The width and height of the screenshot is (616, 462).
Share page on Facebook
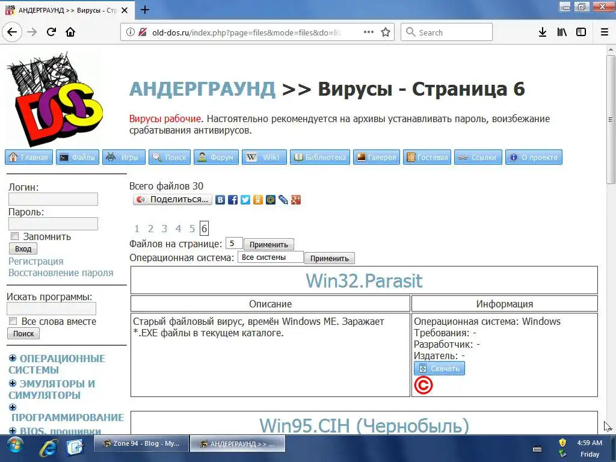pos(233,200)
